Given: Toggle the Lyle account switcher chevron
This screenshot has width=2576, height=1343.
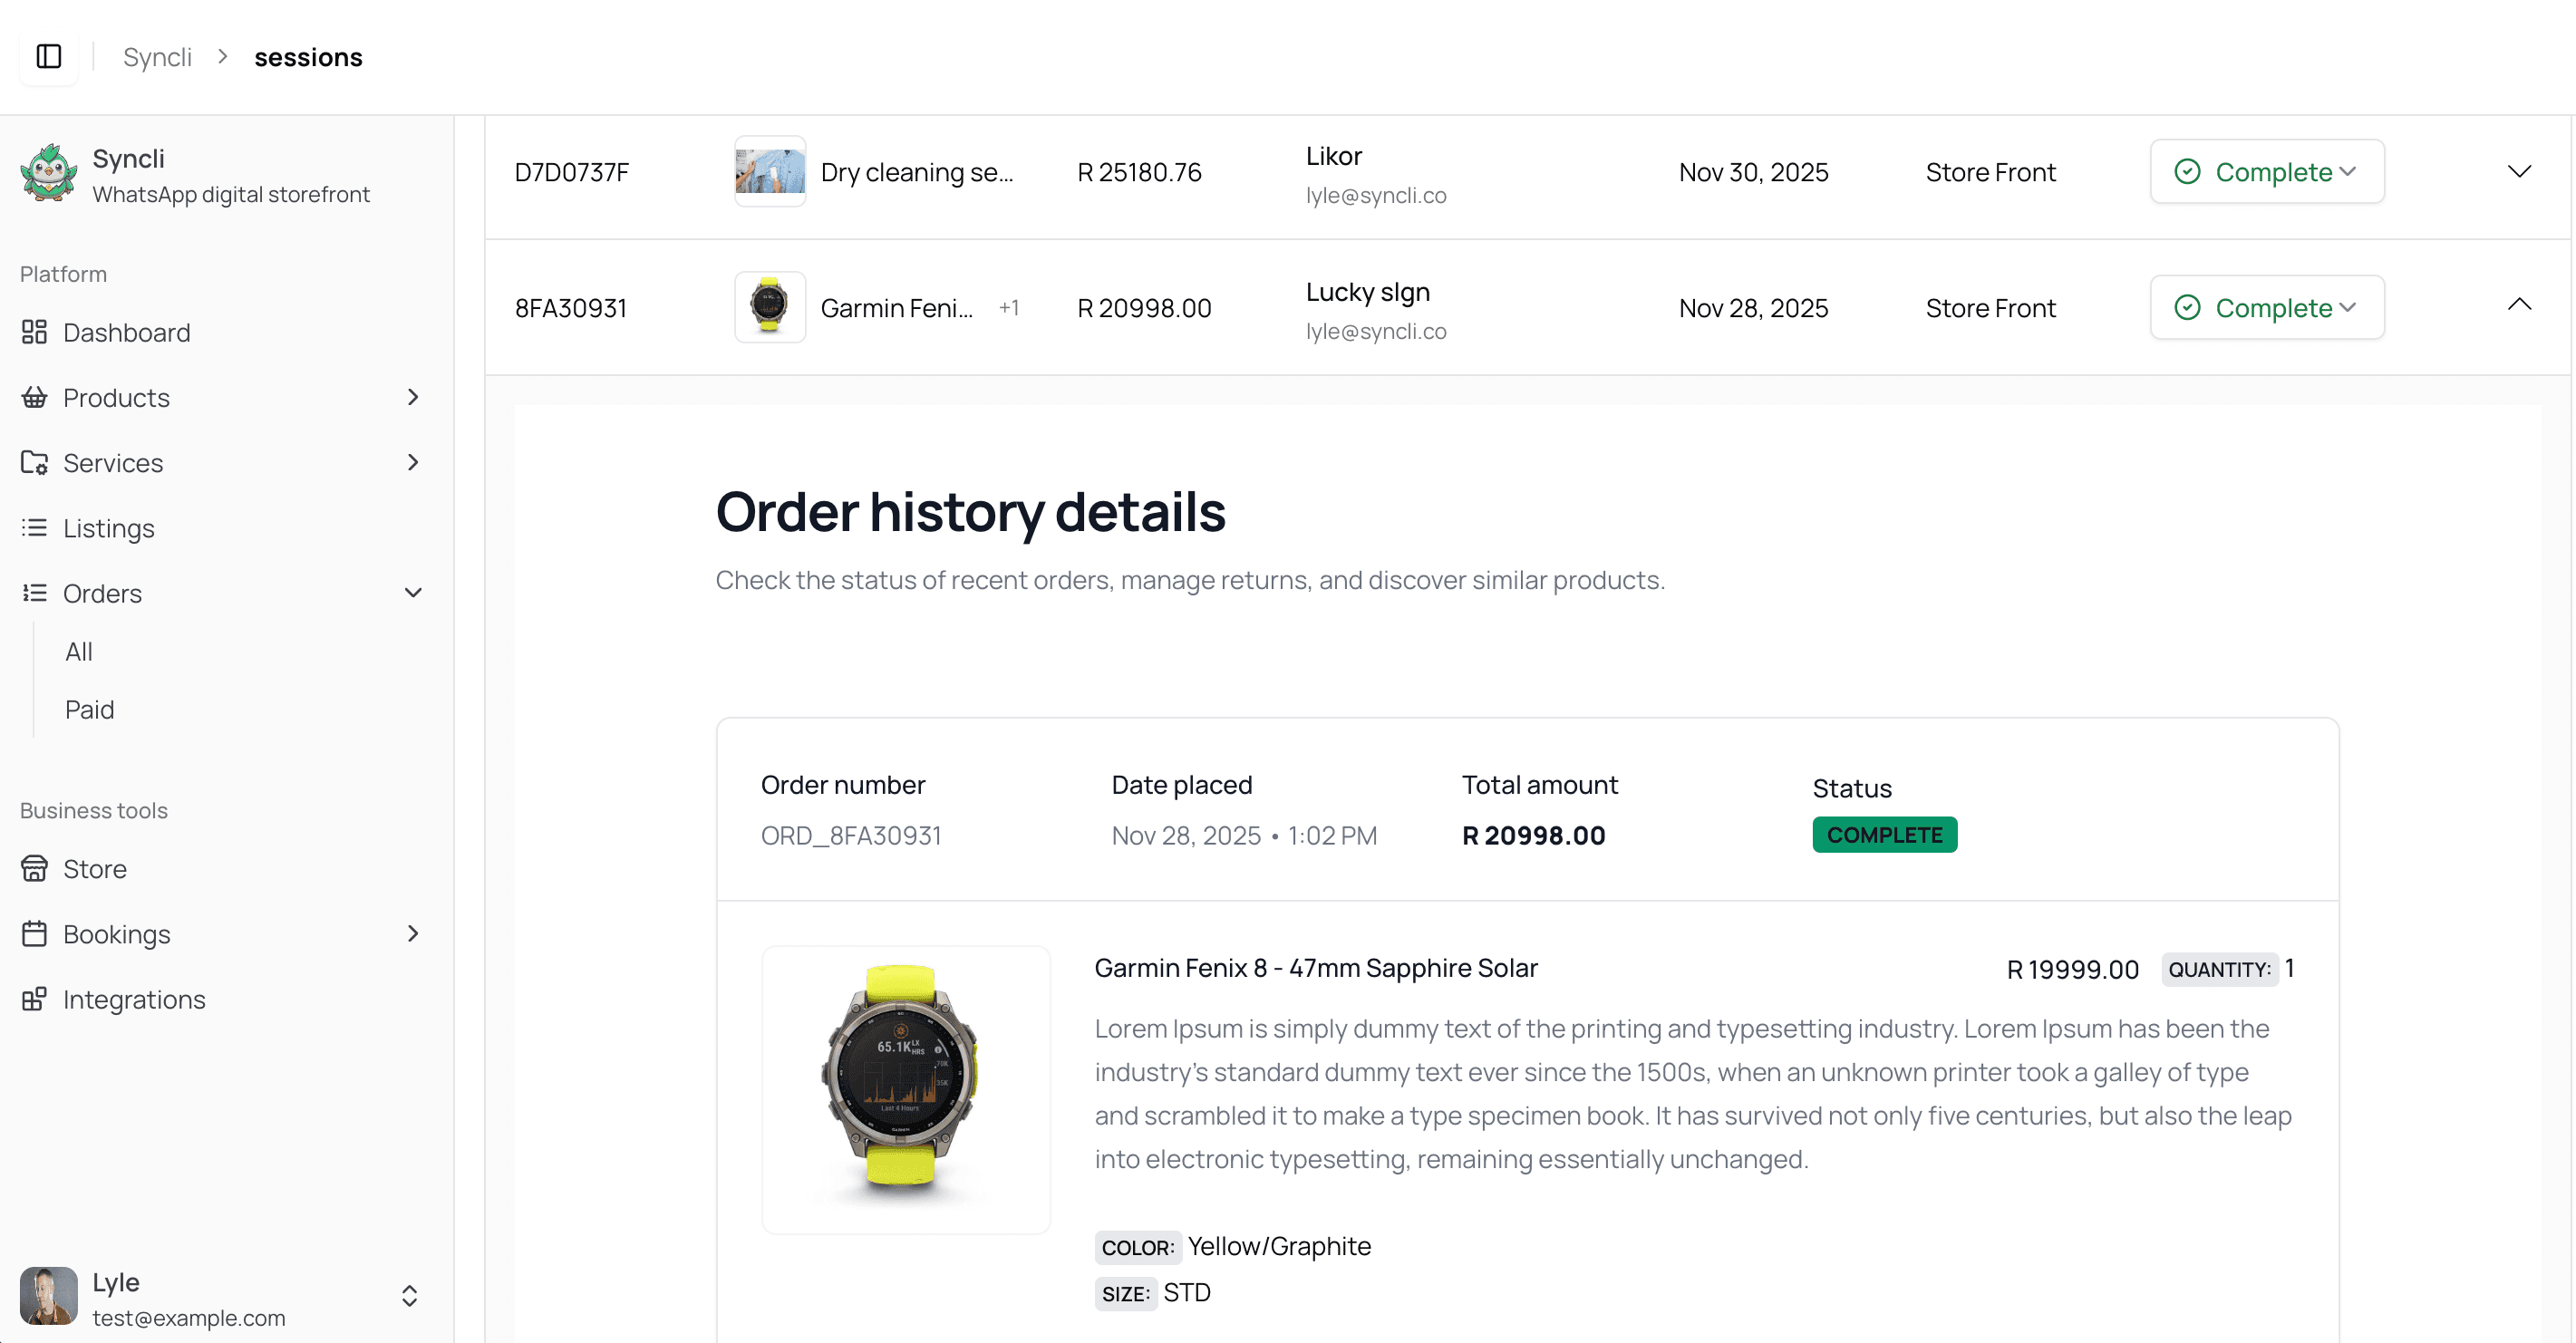Looking at the screenshot, I should tap(410, 1296).
